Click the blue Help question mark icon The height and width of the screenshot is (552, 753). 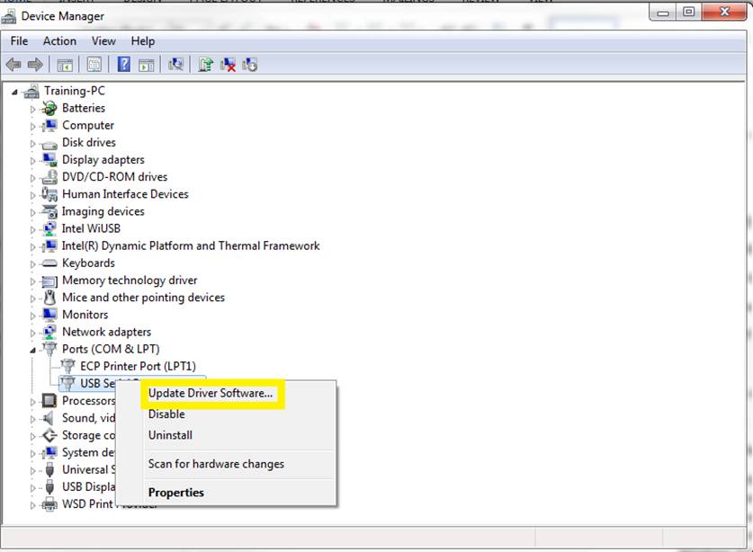click(x=124, y=64)
